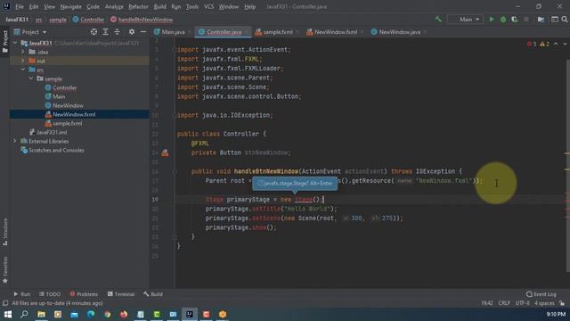Image resolution: width=570 pixels, height=321 pixels.
Task: Open the TODO tool window
Action: click(x=50, y=294)
